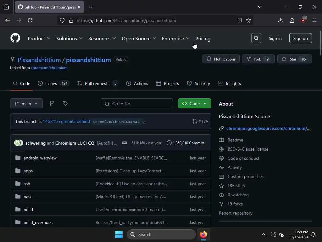The width and height of the screenshot is (322, 242).
Task: Open the main branch selector dropdown
Action: [26, 103]
